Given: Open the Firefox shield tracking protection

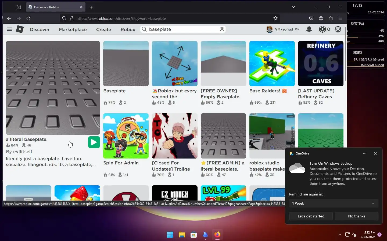Looking at the screenshot, I should (64, 18).
